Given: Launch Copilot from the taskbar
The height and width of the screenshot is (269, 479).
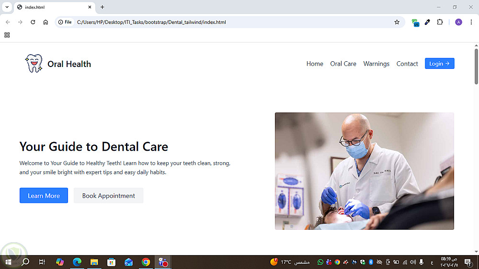Looking at the screenshot, I should pyautogui.click(x=59, y=262).
